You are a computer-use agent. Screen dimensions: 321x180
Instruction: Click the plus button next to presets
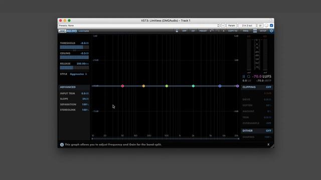(223, 25)
